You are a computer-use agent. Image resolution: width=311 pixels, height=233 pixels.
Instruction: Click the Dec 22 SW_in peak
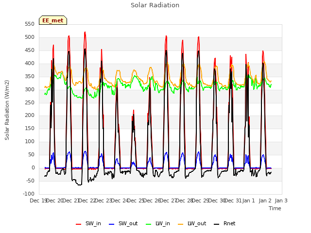(x=85, y=32)
